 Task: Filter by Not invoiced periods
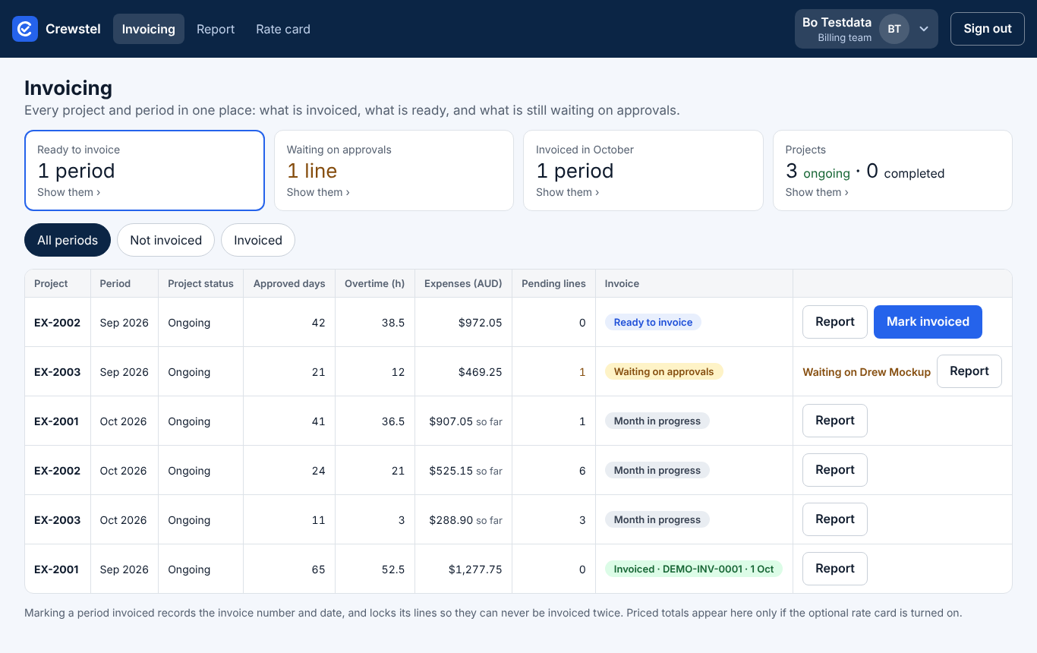[x=165, y=240]
